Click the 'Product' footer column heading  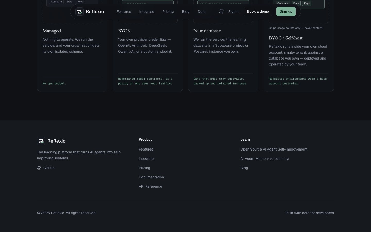click(145, 139)
